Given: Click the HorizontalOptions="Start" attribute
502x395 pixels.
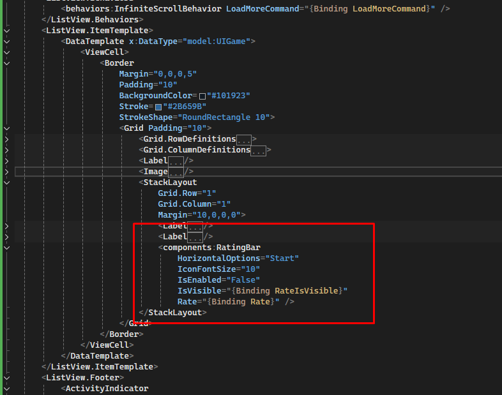Looking at the screenshot, I should pyautogui.click(x=238, y=258).
